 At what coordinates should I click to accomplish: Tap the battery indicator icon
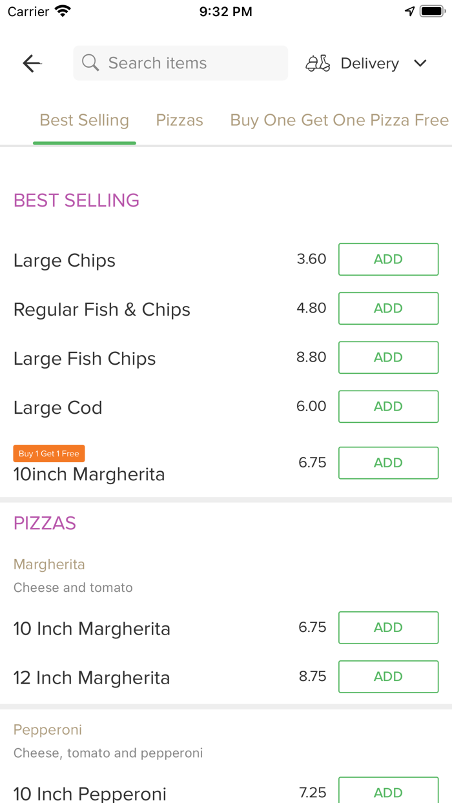click(432, 10)
